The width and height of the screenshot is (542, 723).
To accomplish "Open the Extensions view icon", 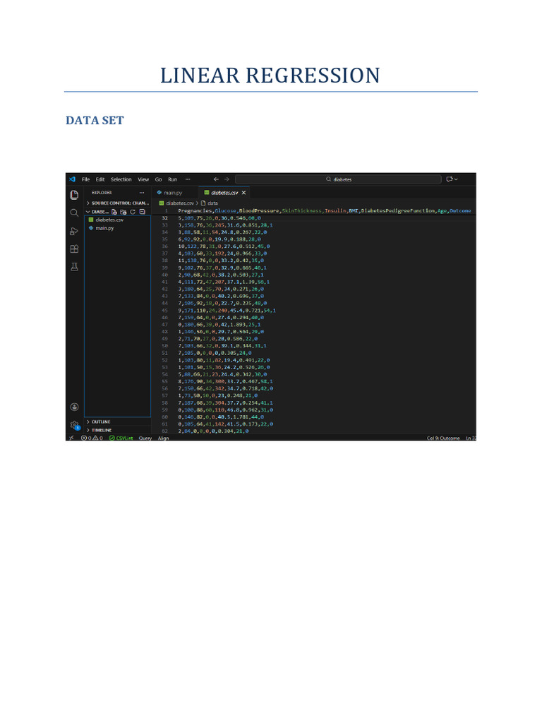I will pos(74,249).
